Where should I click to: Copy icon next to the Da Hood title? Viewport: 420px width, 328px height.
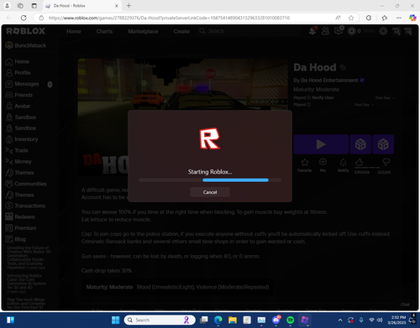(x=343, y=67)
